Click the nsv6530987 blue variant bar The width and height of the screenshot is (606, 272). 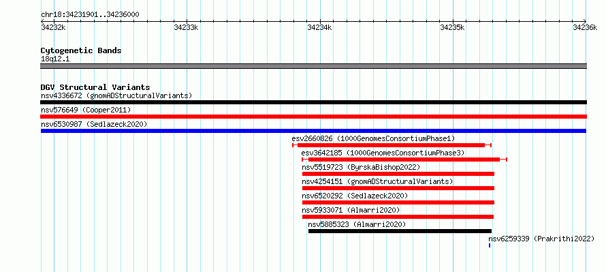[313, 131]
